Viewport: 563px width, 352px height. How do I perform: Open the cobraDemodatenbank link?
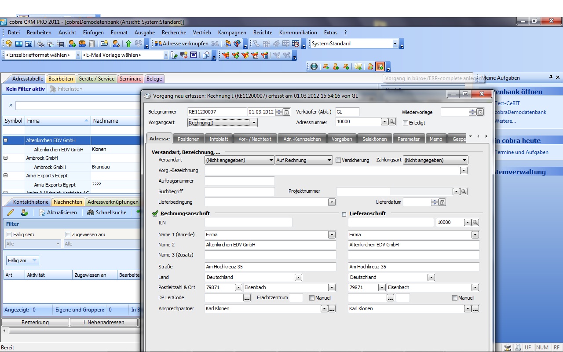tap(521, 112)
